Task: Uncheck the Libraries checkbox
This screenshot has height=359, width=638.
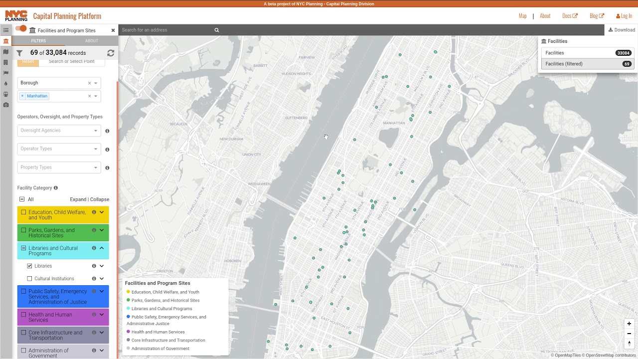Action: pyautogui.click(x=29, y=266)
